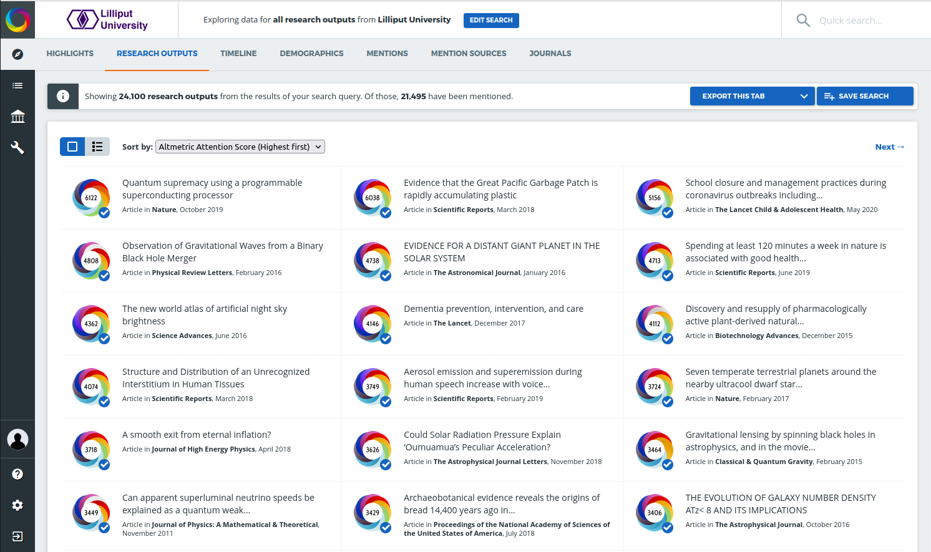Click into the Quick search field

coord(869,21)
